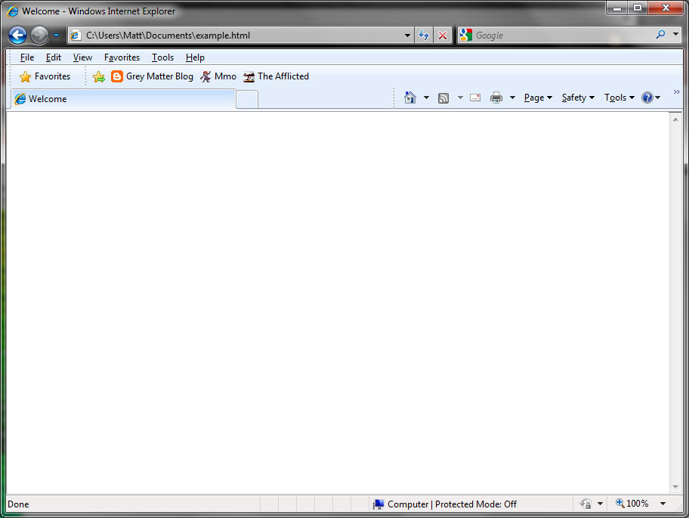The width and height of the screenshot is (689, 518).
Task: Click the New Tab blank button
Action: (247, 99)
